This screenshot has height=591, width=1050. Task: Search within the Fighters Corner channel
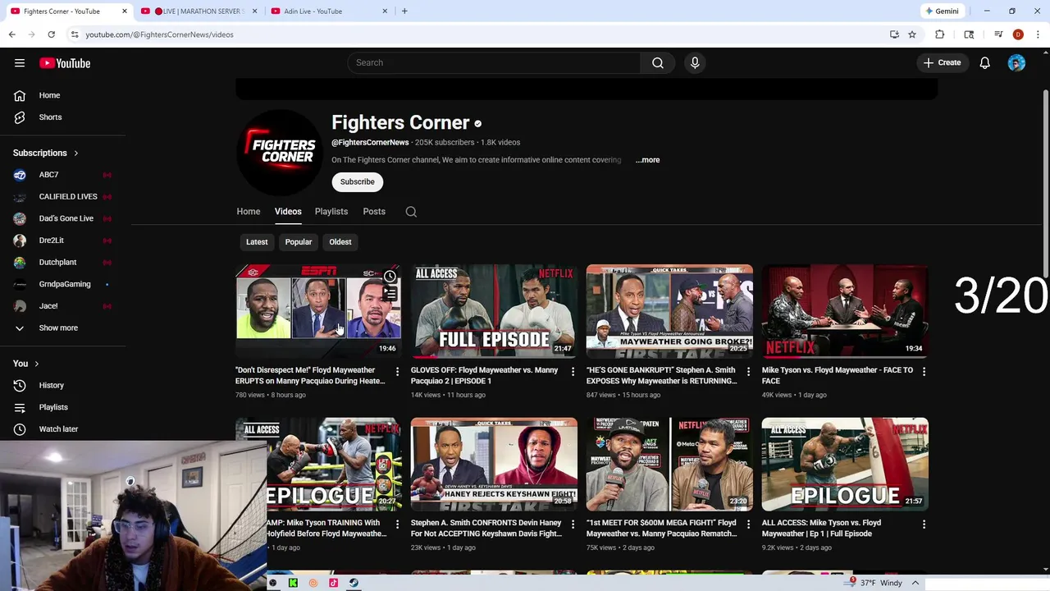[411, 212]
